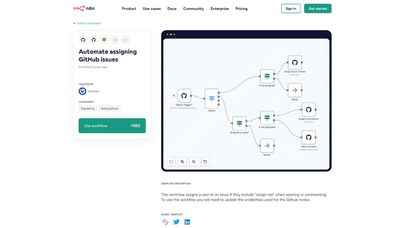Click the "Published 3 years ago" text
405x228 pixels.
tap(93, 67)
